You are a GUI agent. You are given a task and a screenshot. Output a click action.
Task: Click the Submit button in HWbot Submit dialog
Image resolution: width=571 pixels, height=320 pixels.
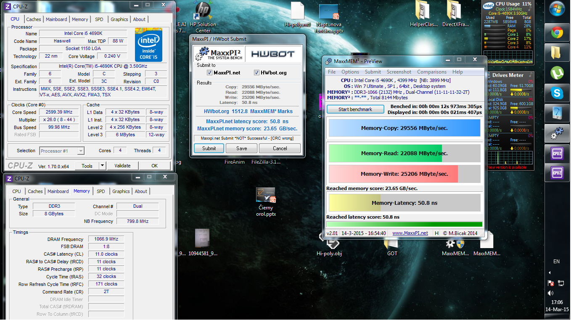coord(209,148)
